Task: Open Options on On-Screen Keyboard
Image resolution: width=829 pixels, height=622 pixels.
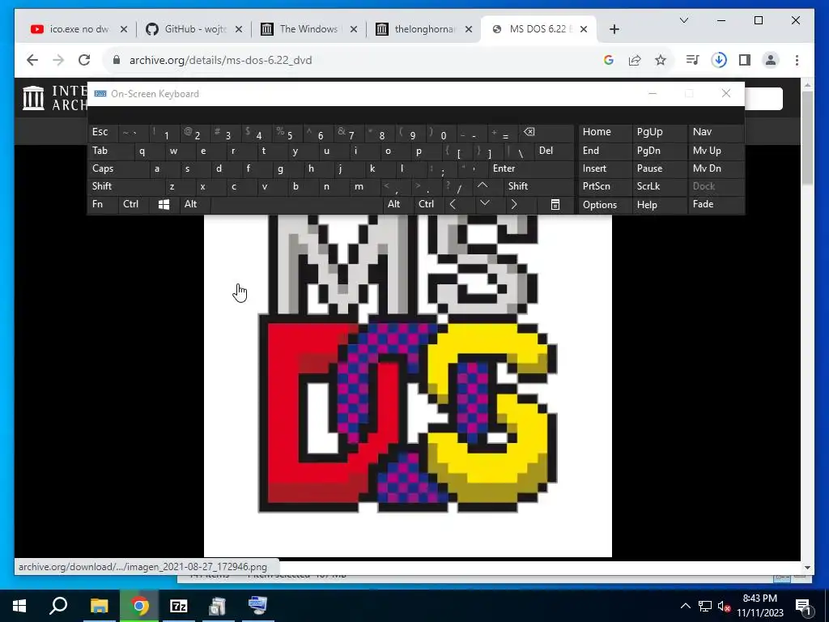Action: click(x=605, y=204)
